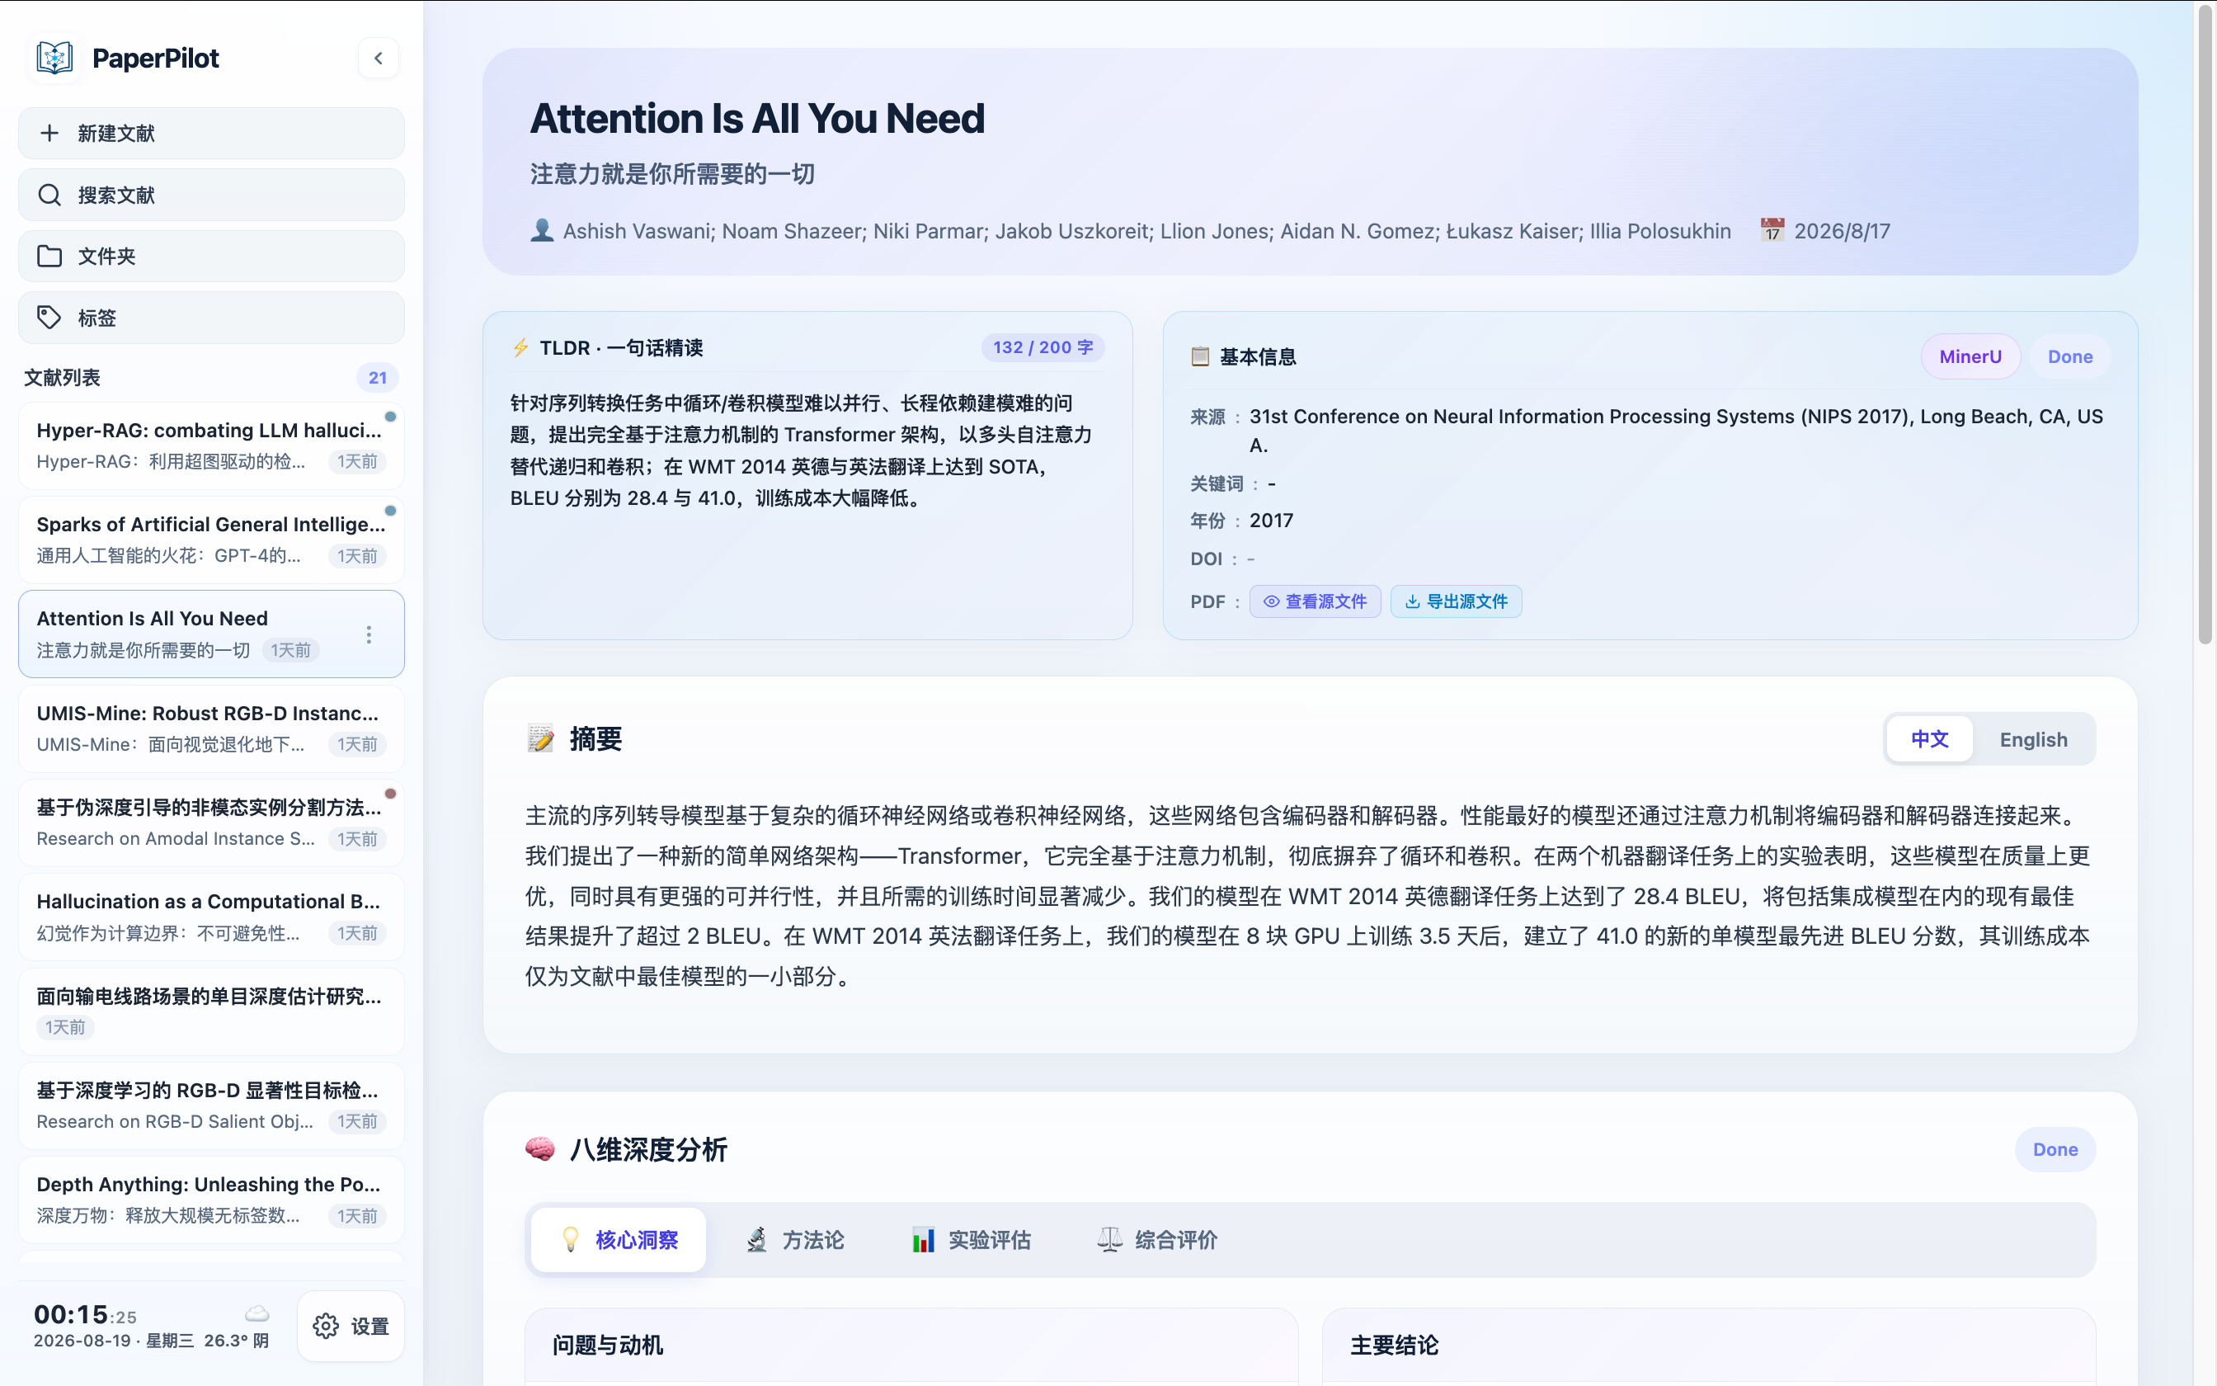Click the memo icon beside 摘要
2217x1386 pixels.
[540, 739]
